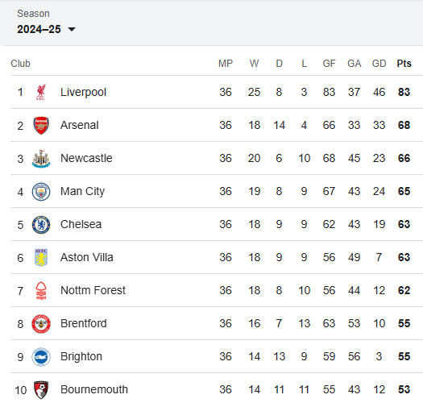
Task: Open the Bournemouth team name link
Action: 94,389
